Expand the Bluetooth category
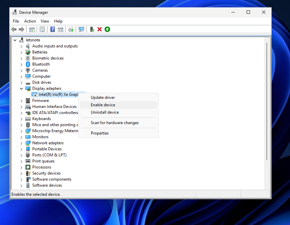 point(21,64)
